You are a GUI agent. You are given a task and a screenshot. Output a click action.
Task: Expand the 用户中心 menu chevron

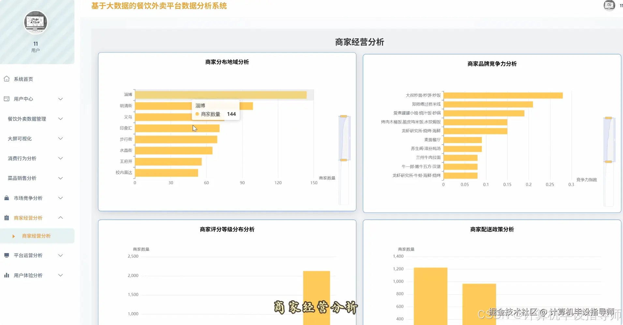60,99
